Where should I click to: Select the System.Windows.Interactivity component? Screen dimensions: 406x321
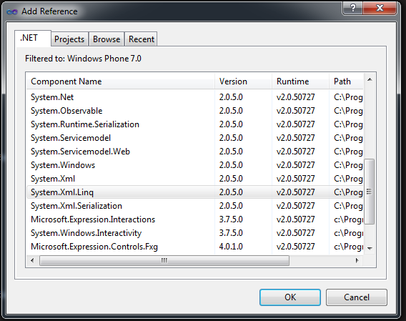coord(195,233)
